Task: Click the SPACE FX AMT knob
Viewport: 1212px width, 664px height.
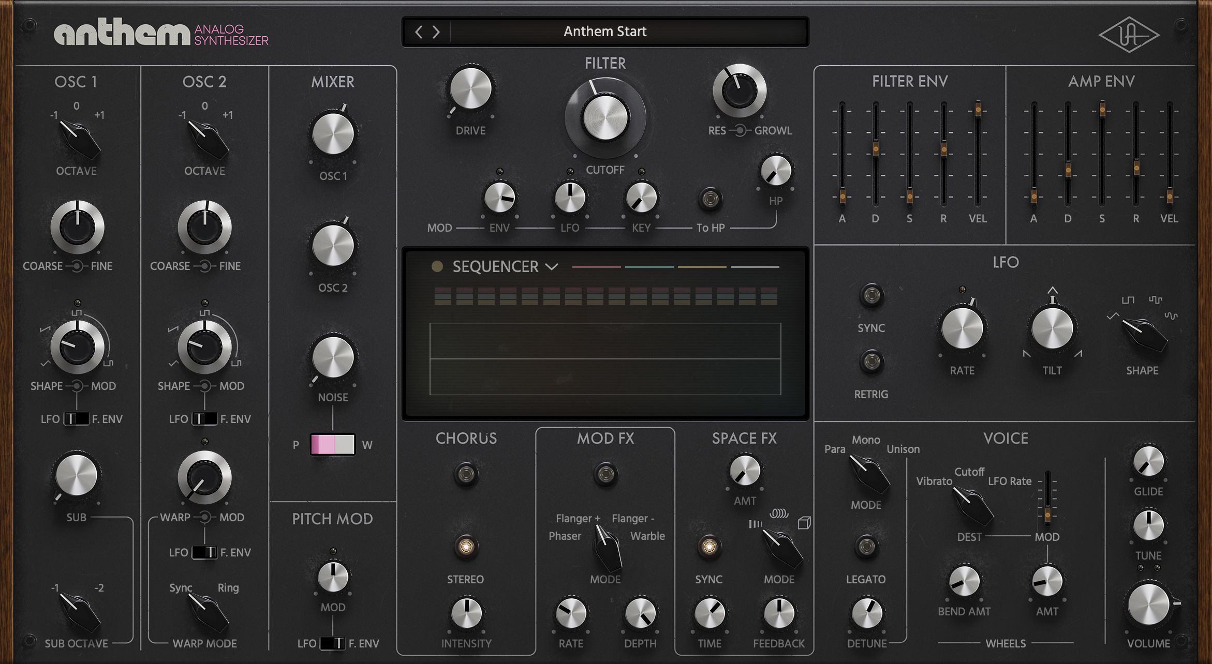Action: pos(745,471)
